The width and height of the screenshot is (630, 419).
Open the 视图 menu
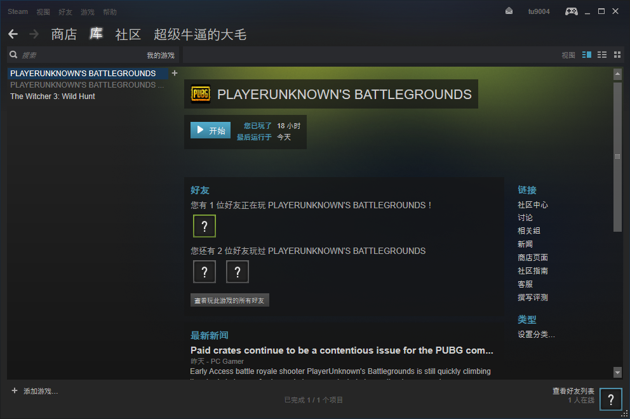click(x=43, y=12)
